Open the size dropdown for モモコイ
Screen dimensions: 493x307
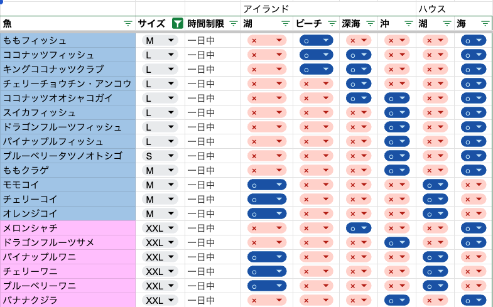160,185
